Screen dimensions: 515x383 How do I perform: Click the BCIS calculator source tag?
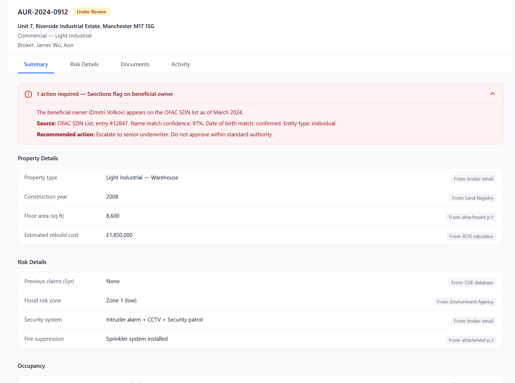[471, 236]
